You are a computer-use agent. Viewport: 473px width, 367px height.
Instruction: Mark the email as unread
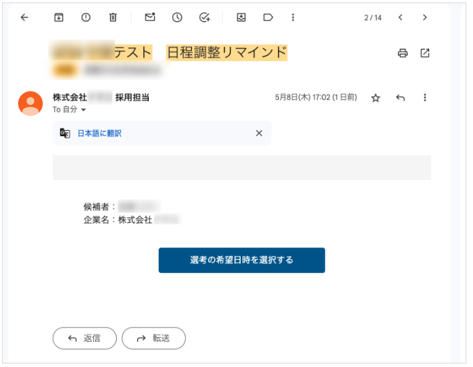150,17
